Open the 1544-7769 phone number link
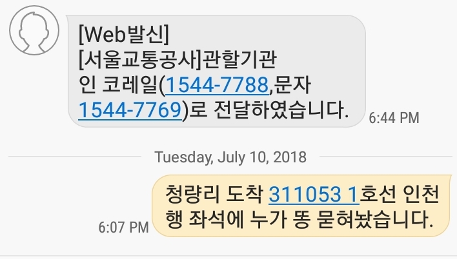The height and width of the screenshot is (259, 457). (130, 110)
